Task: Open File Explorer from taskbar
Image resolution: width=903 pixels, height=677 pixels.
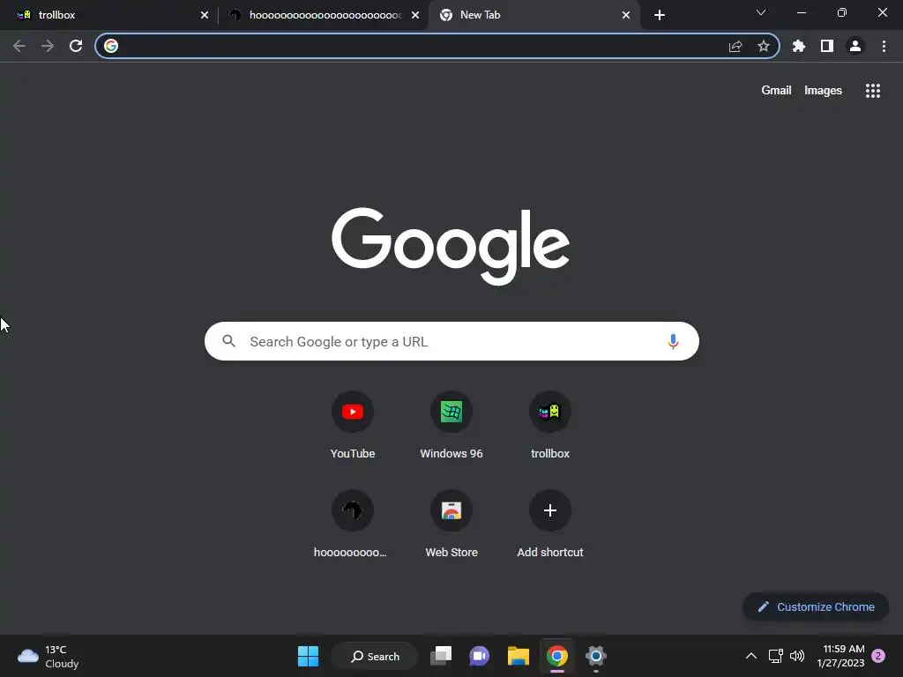Action: (x=519, y=656)
